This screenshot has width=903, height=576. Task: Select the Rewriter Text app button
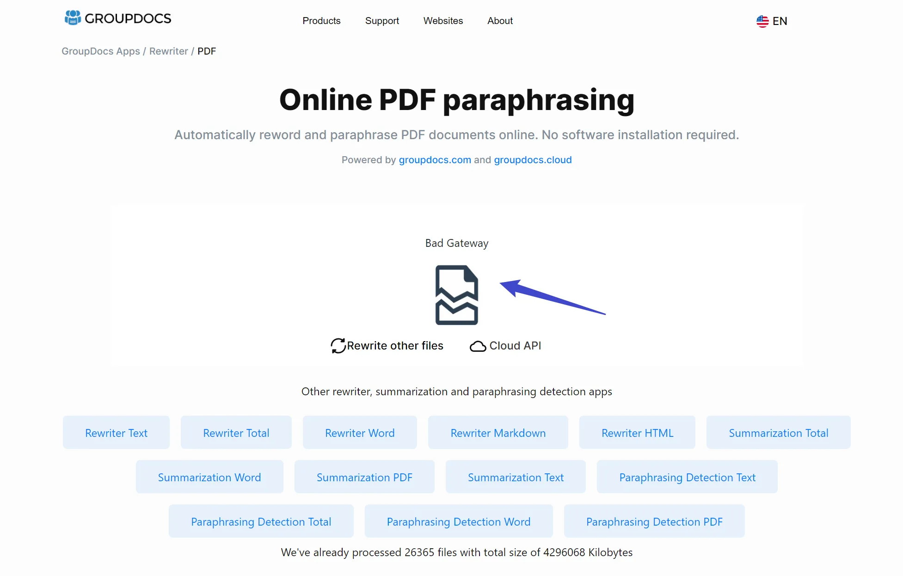tap(116, 432)
